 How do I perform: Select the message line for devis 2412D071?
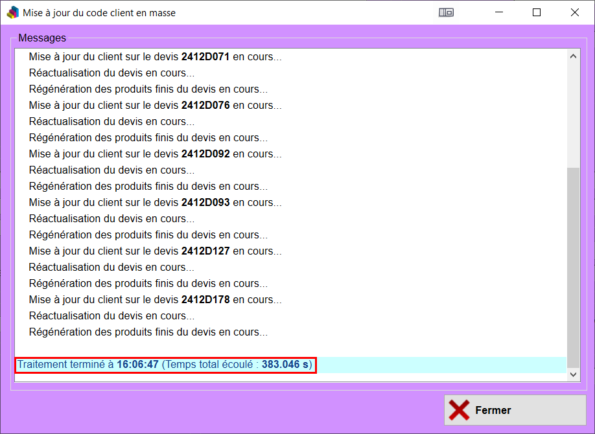coord(155,57)
